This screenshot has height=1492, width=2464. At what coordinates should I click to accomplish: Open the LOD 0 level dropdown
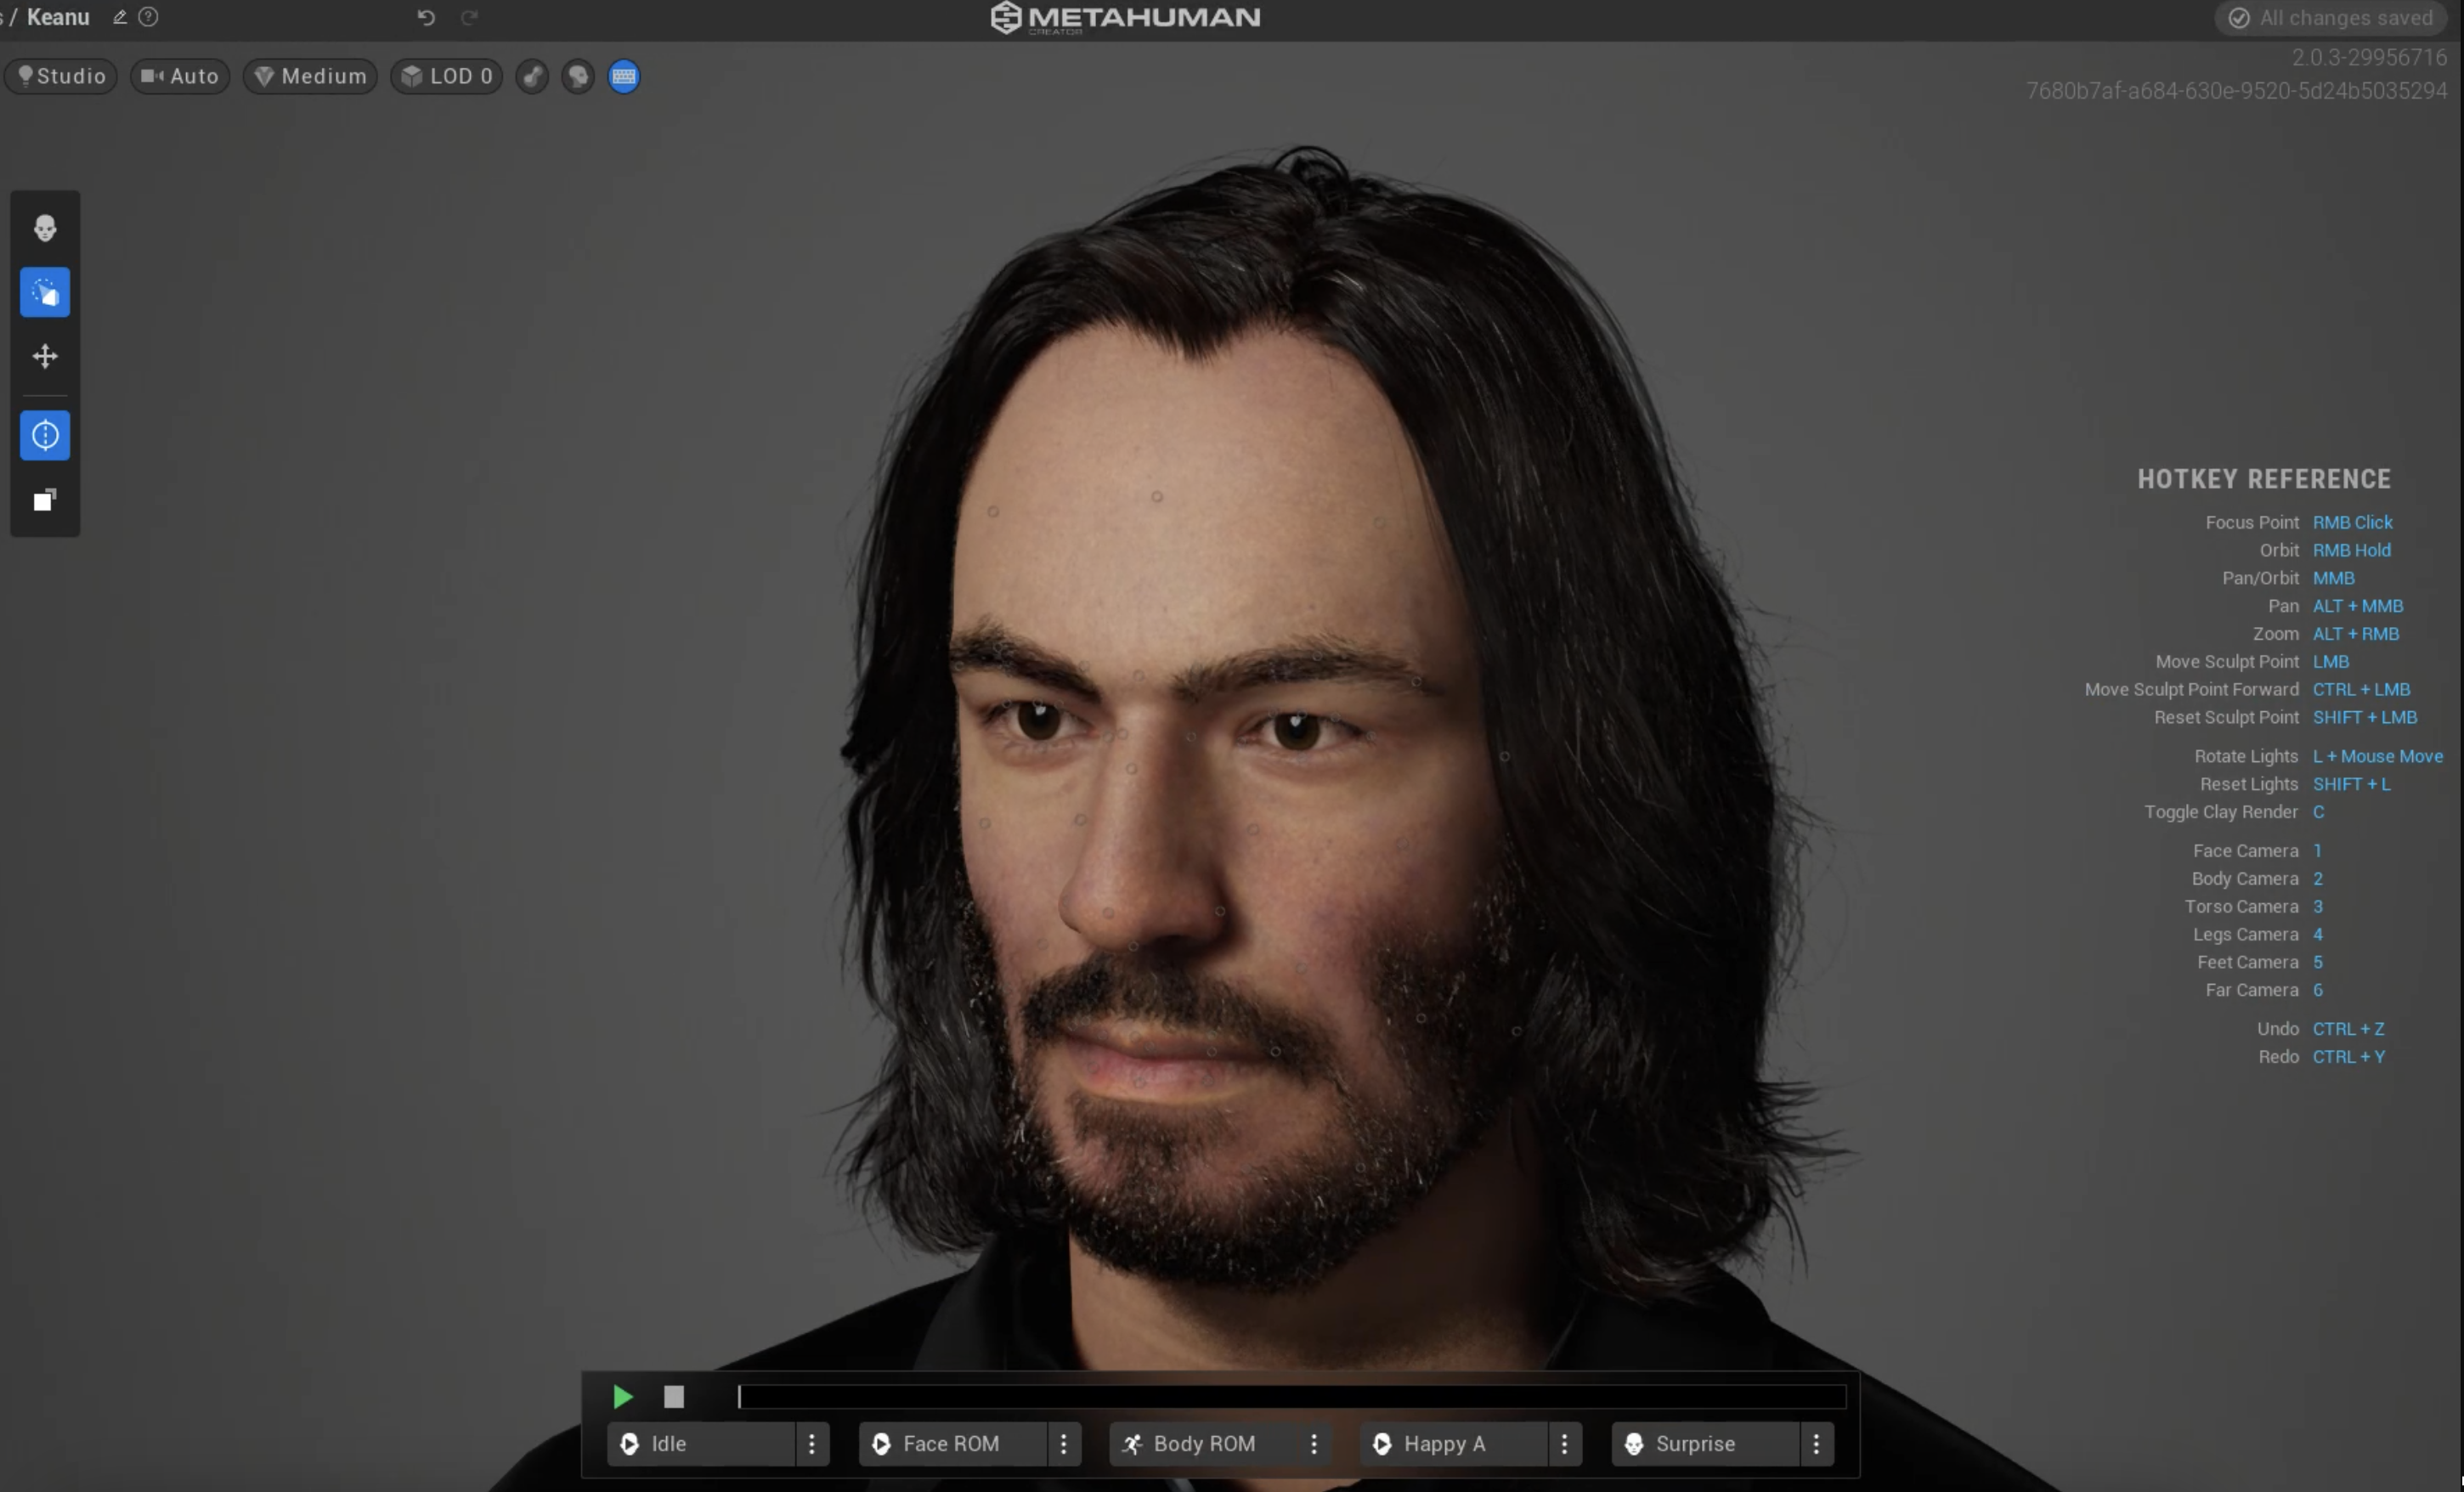(447, 76)
